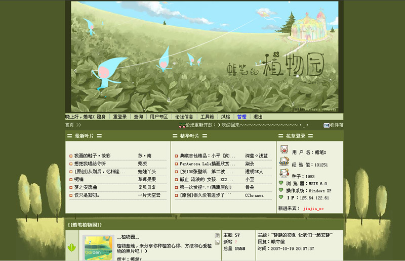405x261 pixels.
Task: Open the post 第一次发捏=.=(偶滴原创)
Action: coord(206,188)
